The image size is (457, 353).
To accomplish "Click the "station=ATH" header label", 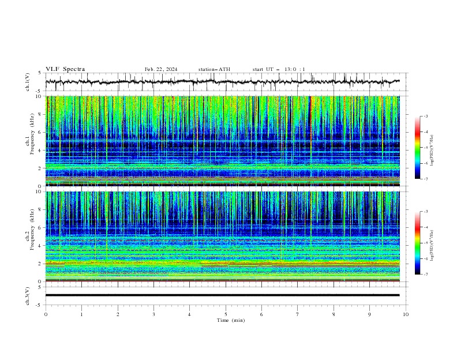I will (214, 69).
